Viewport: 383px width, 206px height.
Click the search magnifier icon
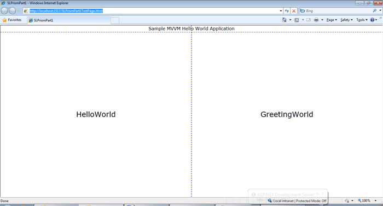(x=374, y=10)
